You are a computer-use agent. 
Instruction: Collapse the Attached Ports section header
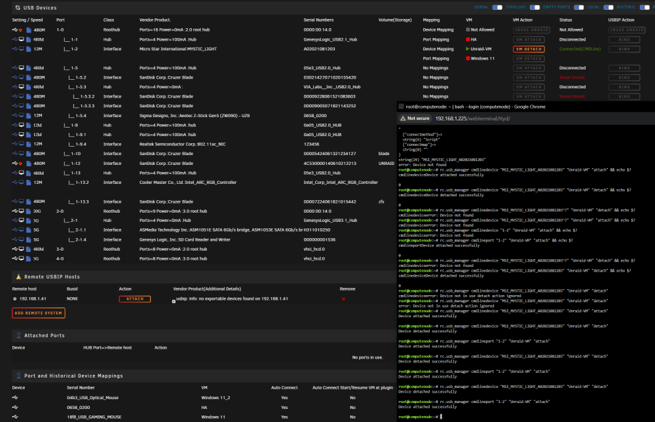click(x=18, y=336)
